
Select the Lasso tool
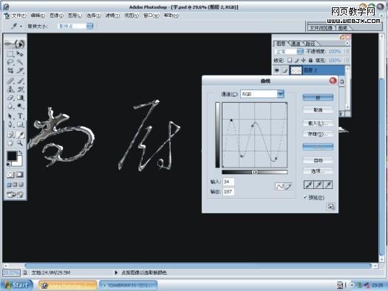pyautogui.click(x=10, y=62)
